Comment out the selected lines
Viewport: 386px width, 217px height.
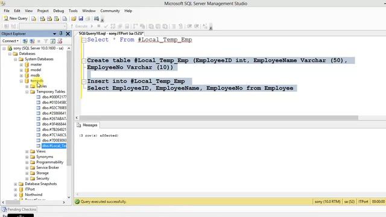click(x=174, y=26)
